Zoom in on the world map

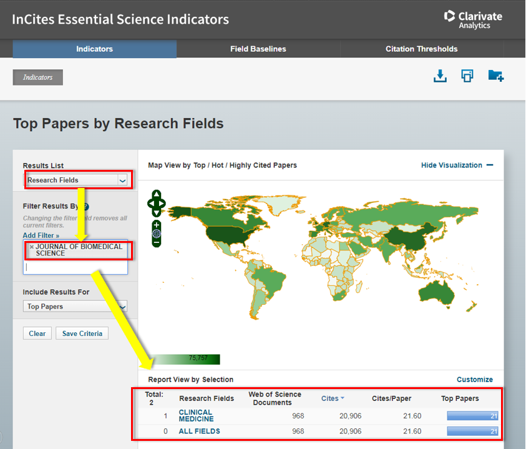(157, 225)
